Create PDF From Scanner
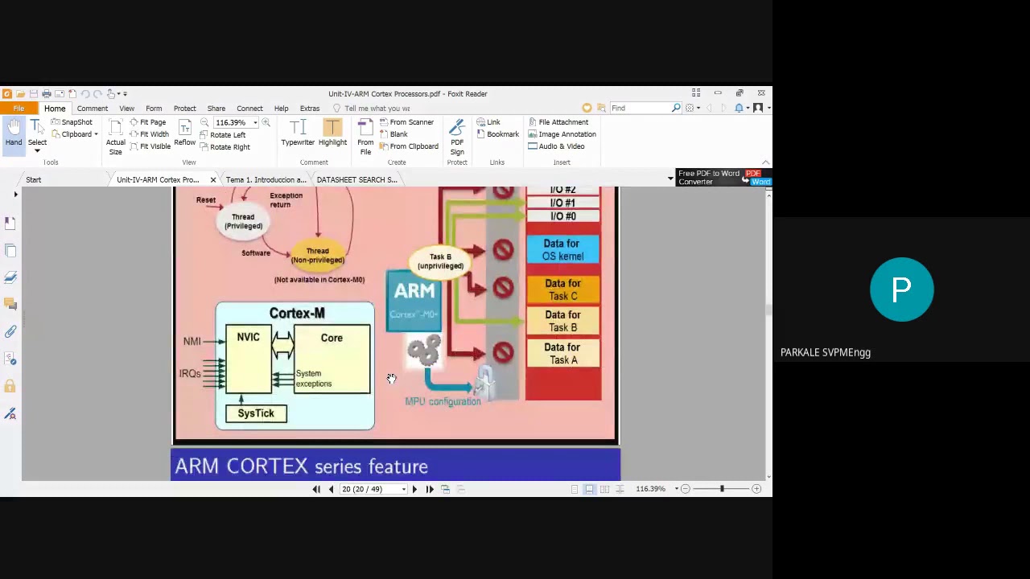The width and height of the screenshot is (1030, 579). pos(406,122)
